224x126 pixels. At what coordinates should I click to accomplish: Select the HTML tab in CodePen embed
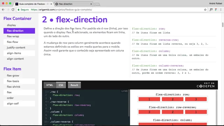click(50, 85)
